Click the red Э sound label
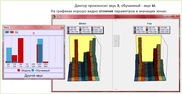182x94 pixels. tap(34, 33)
